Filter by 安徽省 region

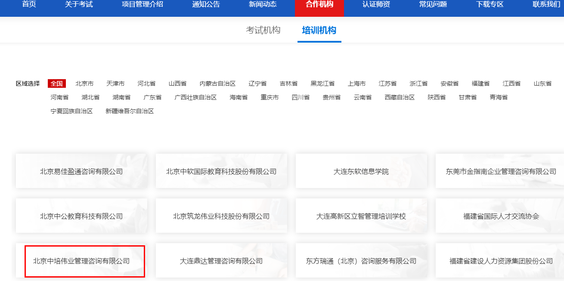[449, 83]
